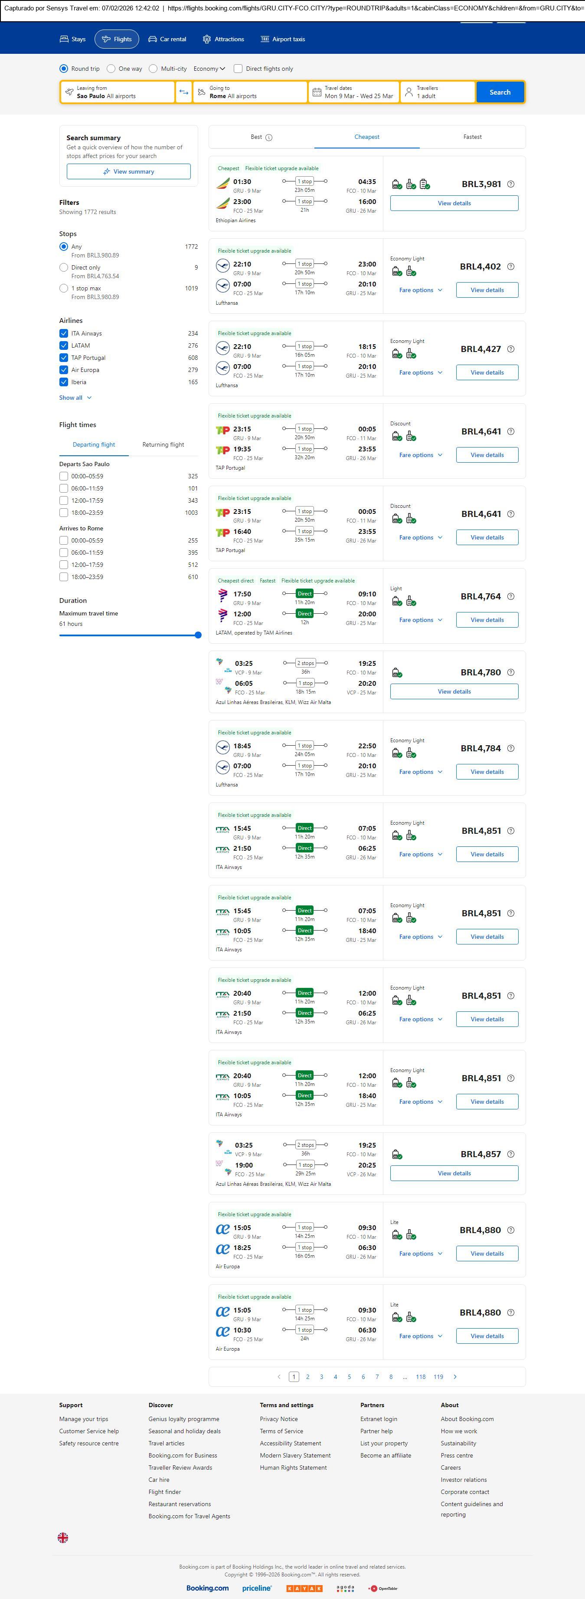This screenshot has width=585, height=1599.
Task: Click the help icon beside BRL3,981 price
Action: 510,184
